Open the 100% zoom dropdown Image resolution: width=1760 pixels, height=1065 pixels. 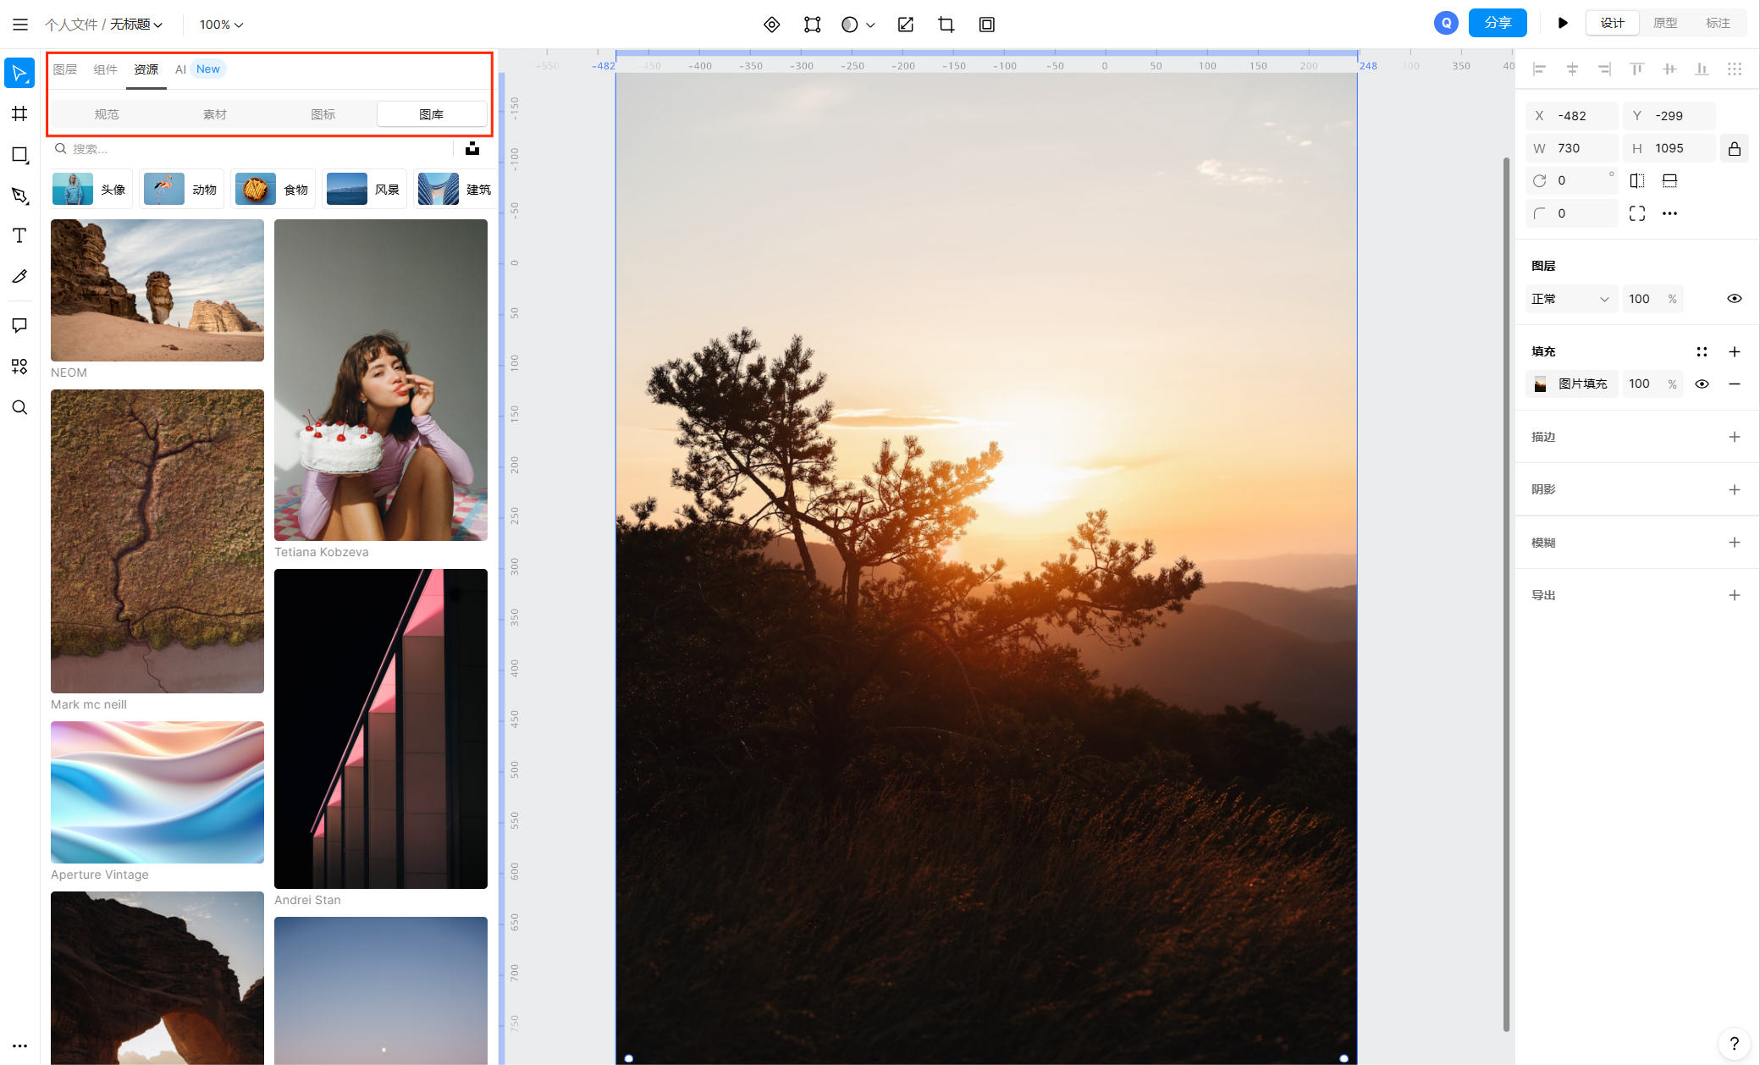click(221, 25)
